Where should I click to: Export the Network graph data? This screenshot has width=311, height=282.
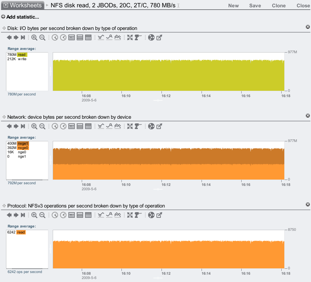tap(159, 126)
